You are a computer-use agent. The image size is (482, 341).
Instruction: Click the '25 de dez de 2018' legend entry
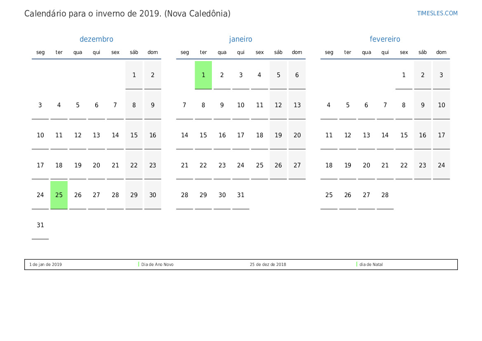point(268,264)
